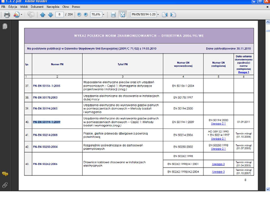Image resolution: width=270 pixels, height=203 pixels.
Task: Click Uwaga 3 link beside EN 50262:1998/A1:2001
Action: (218, 164)
